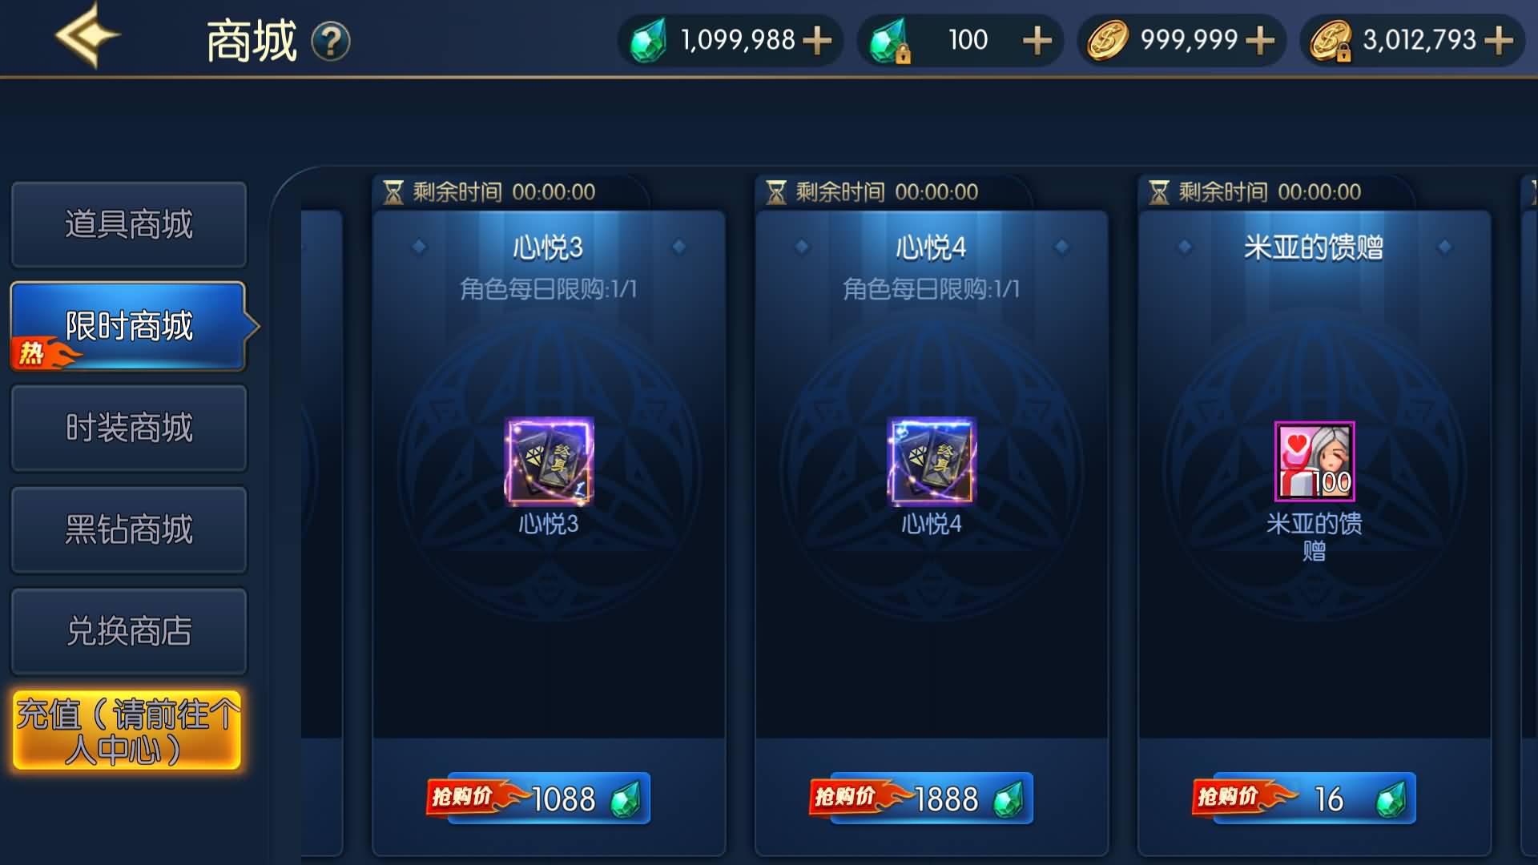Tap the golden back arrow icon
This screenshot has height=865, width=1538.
pos(88,35)
